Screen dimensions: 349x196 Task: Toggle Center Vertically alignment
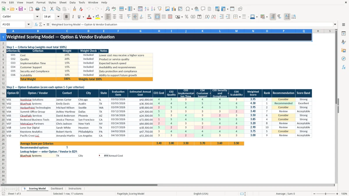pos(135,17)
